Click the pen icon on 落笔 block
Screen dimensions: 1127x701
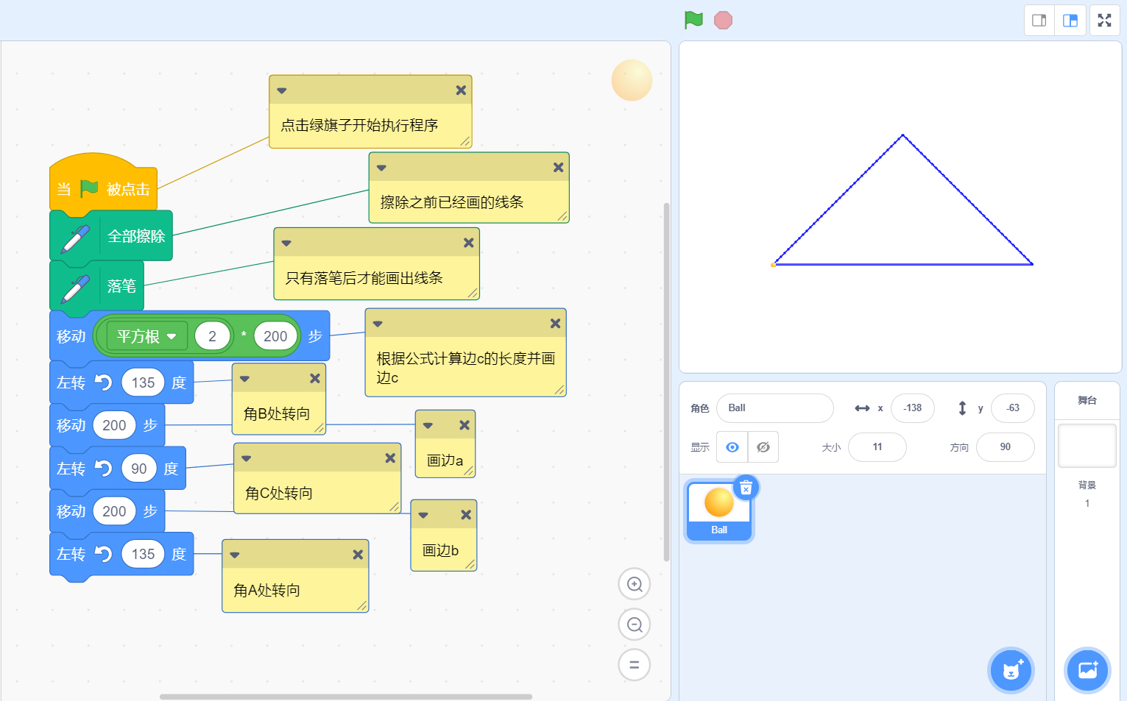tap(75, 288)
